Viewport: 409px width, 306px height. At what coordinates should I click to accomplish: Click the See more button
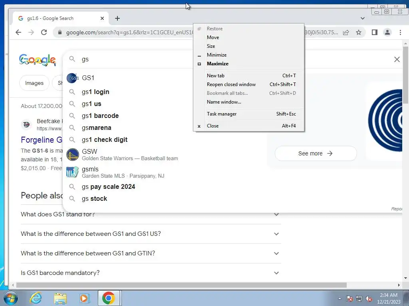pyautogui.click(x=316, y=153)
